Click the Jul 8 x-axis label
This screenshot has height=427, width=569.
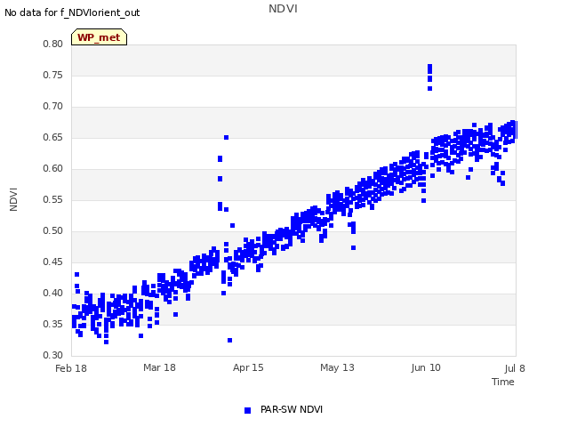click(x=515, y=368)
